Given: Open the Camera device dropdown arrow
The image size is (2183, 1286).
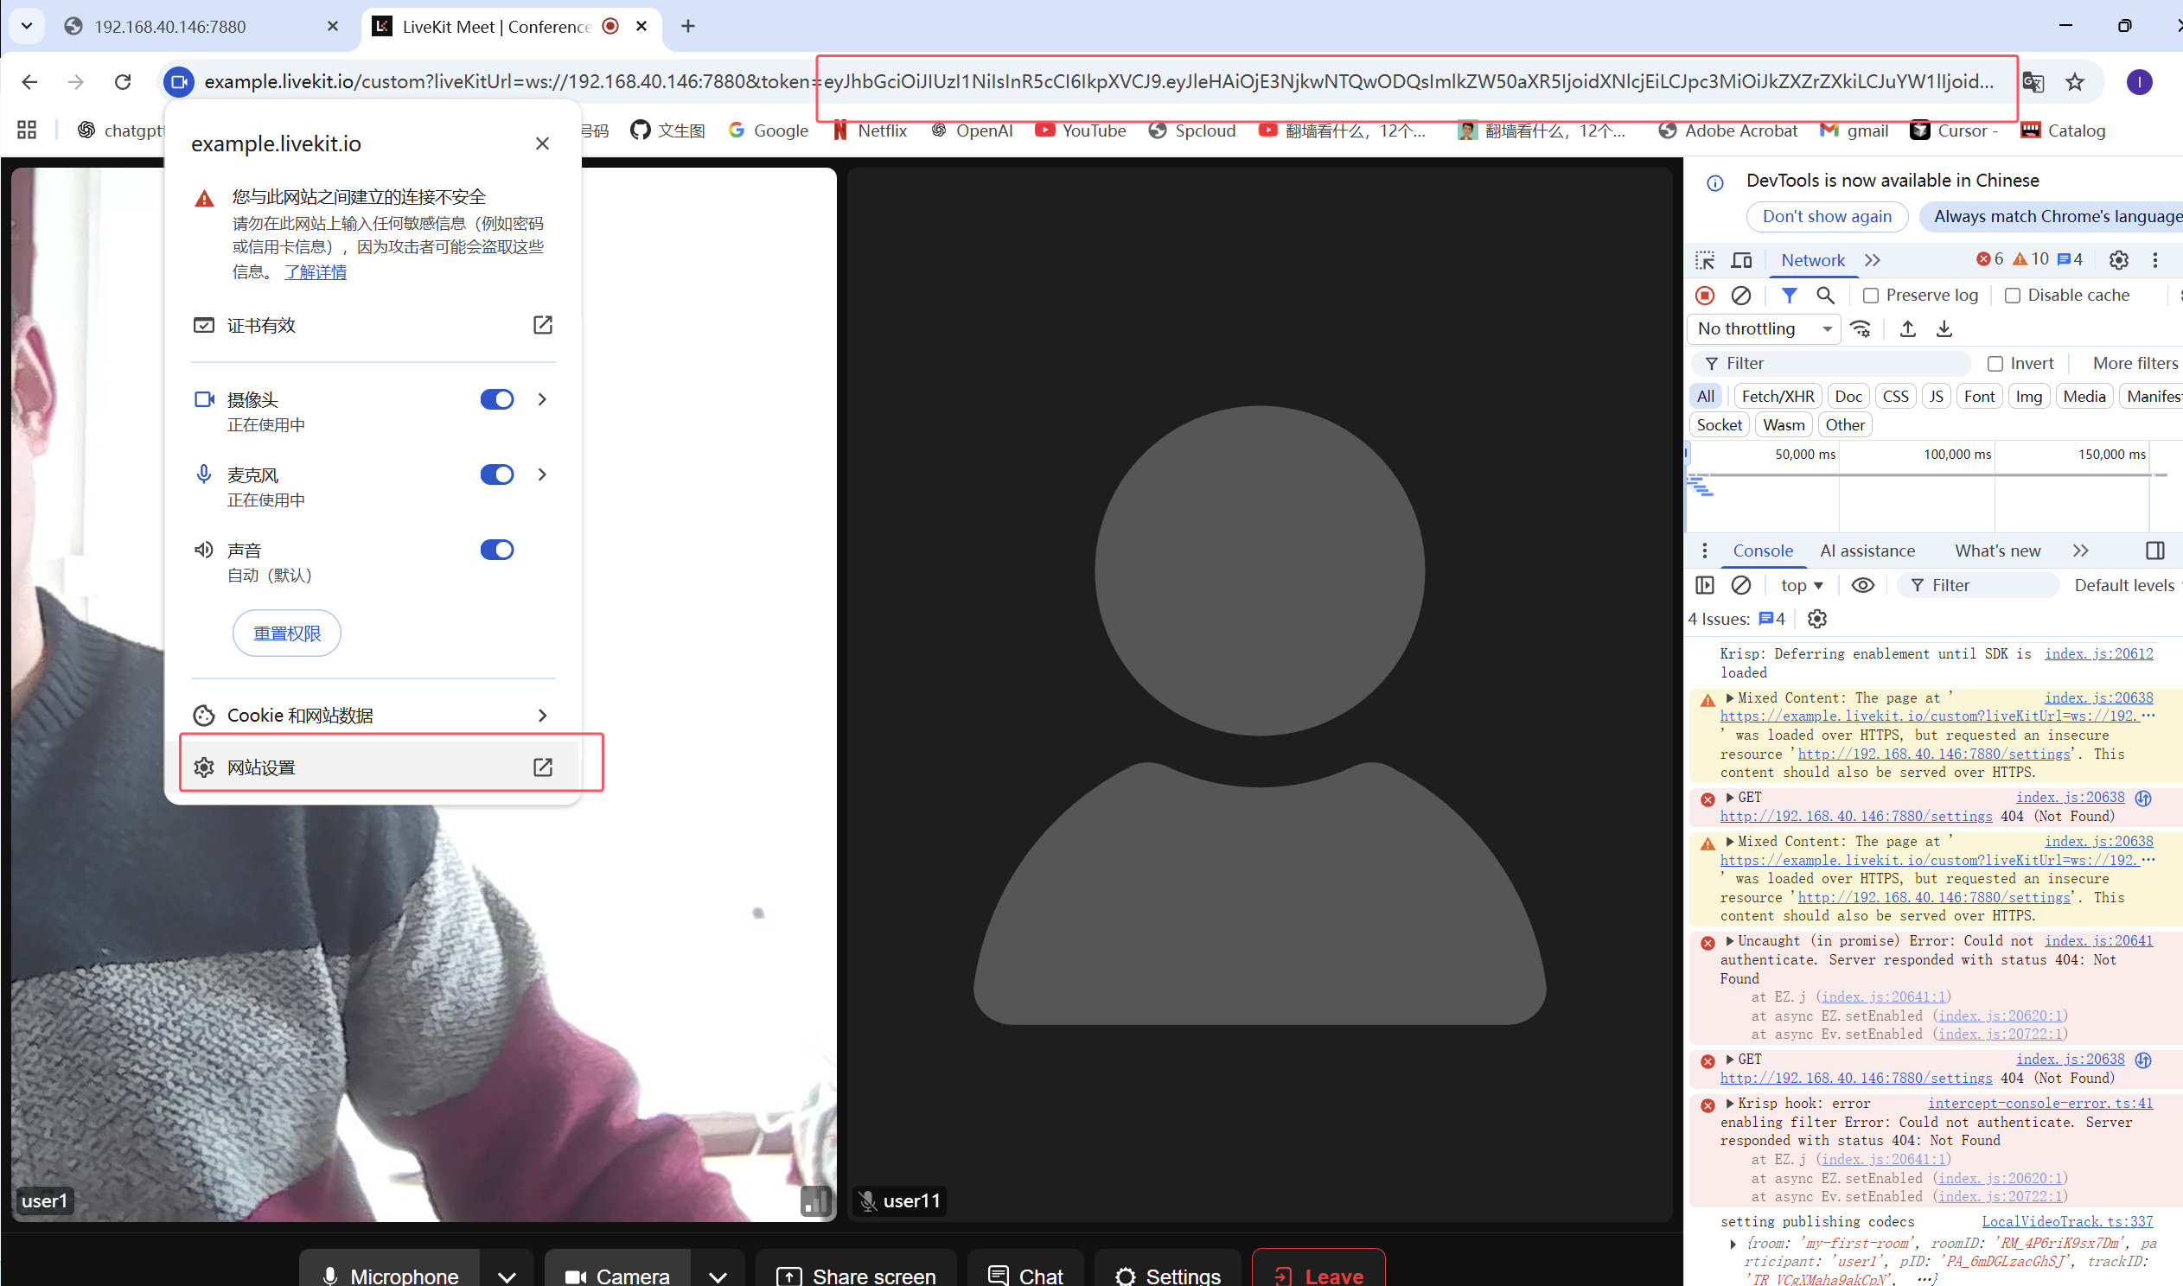Looking at the screenshot, I should 718,1276.
